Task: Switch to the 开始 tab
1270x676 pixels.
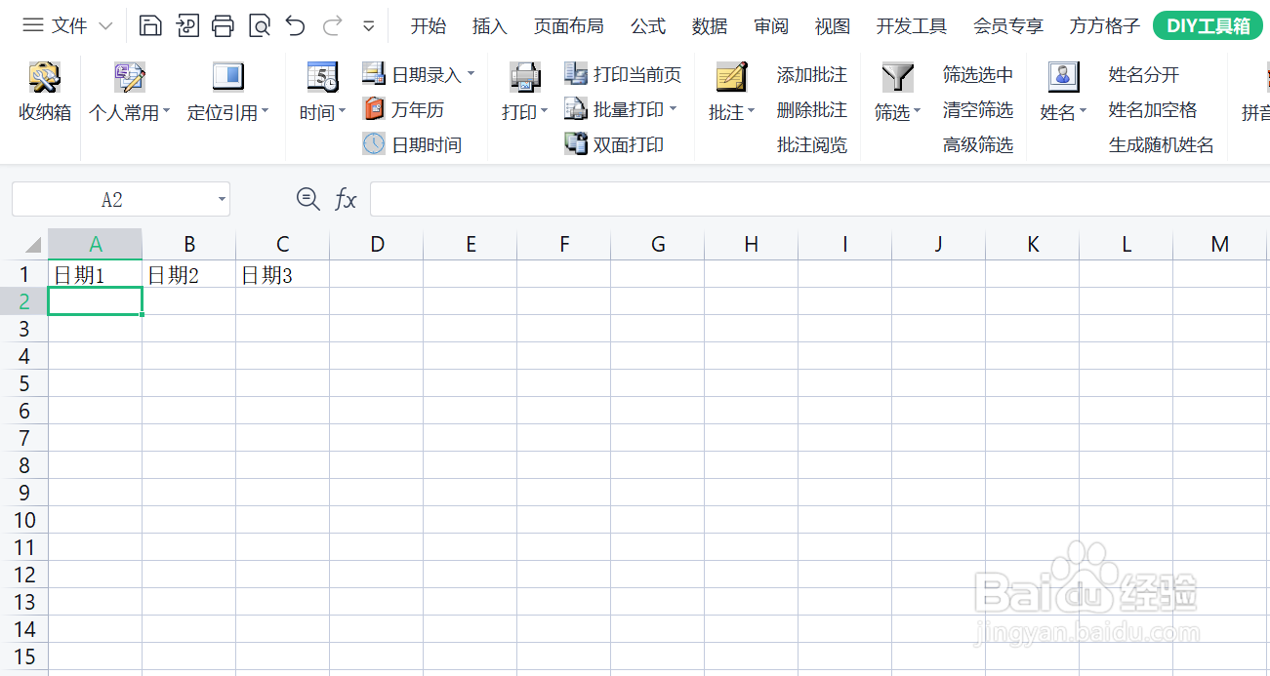Action: pos(428,26)
